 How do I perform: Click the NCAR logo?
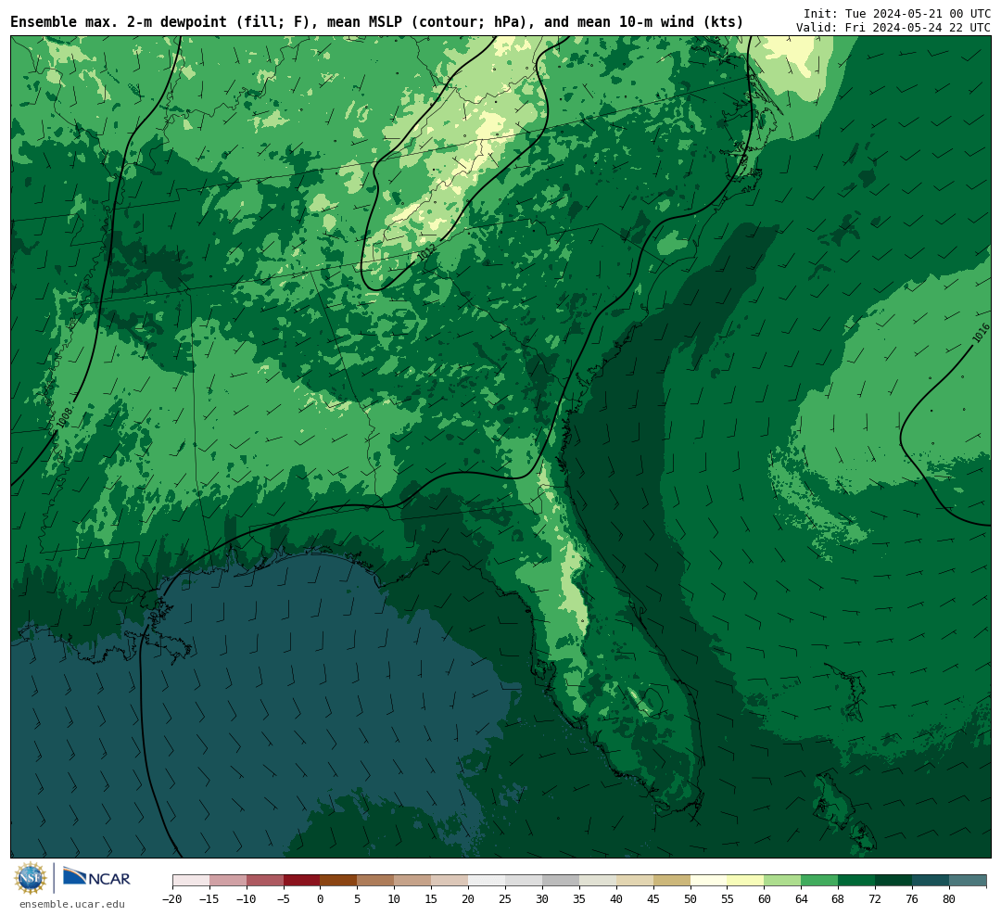click(96, 876)
